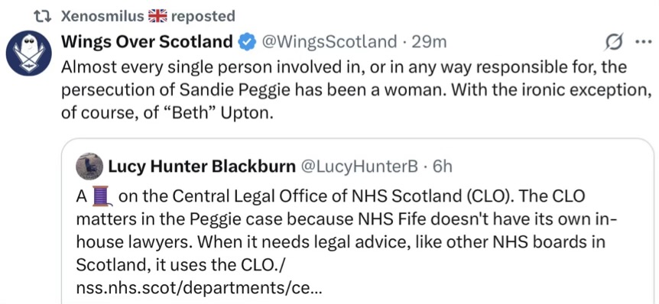Click the Grok slashed-circle icon

click(613, 43)
